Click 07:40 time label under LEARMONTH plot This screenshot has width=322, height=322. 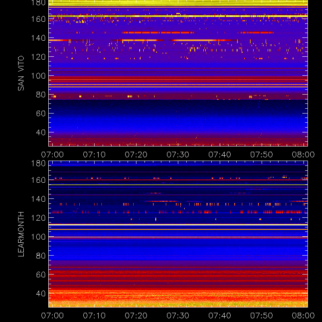tap(220, 316)
